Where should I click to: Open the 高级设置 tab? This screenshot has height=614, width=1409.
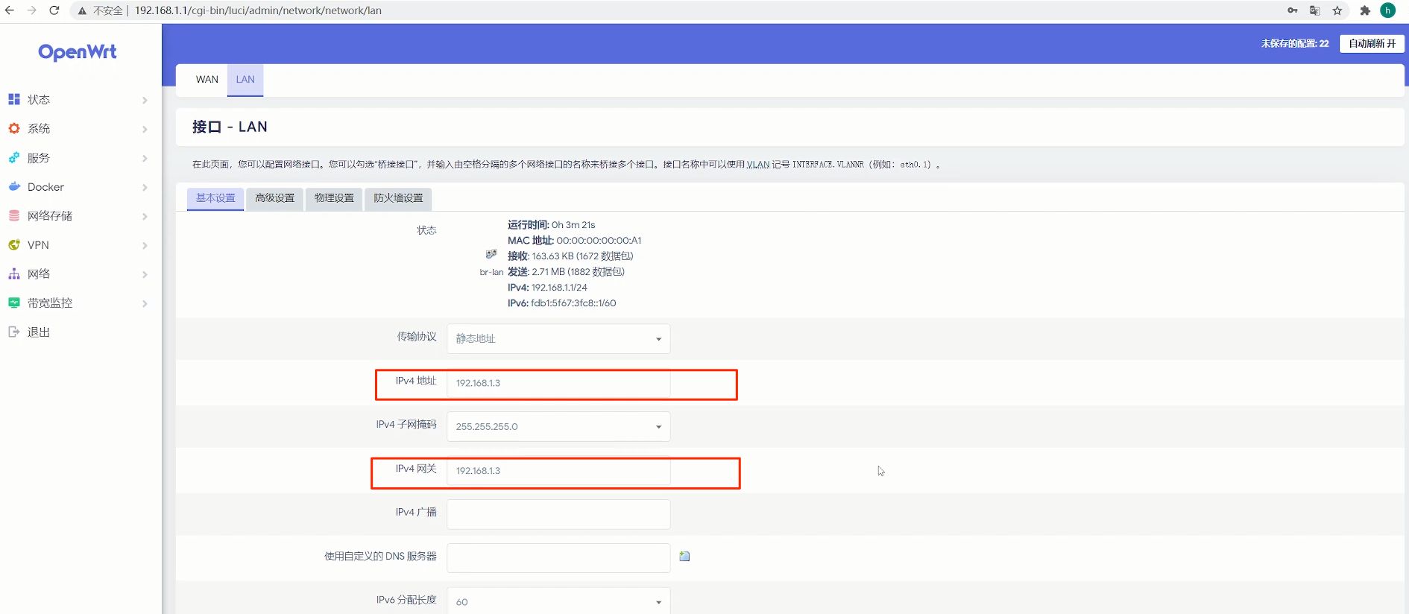(274, 198)
